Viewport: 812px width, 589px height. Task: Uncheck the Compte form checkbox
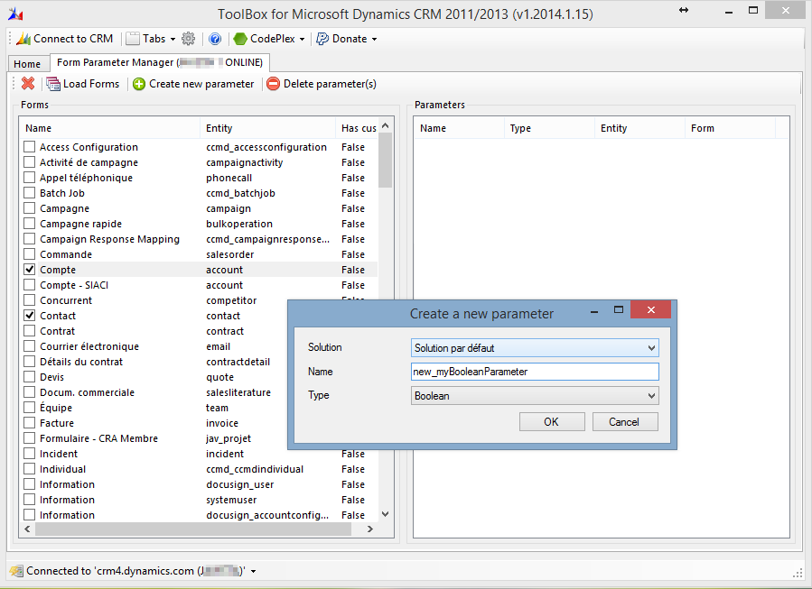click(30, 270)
